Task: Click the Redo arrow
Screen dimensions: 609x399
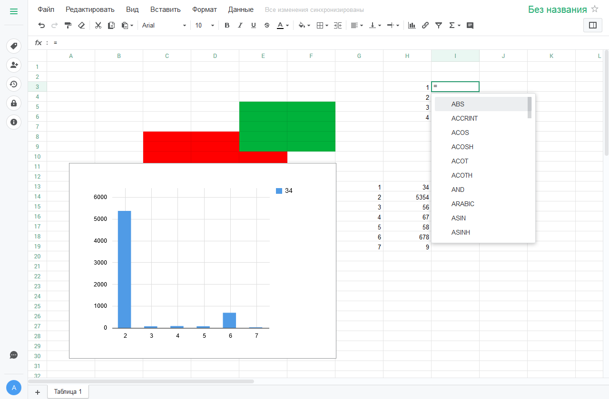Action: 54,26
